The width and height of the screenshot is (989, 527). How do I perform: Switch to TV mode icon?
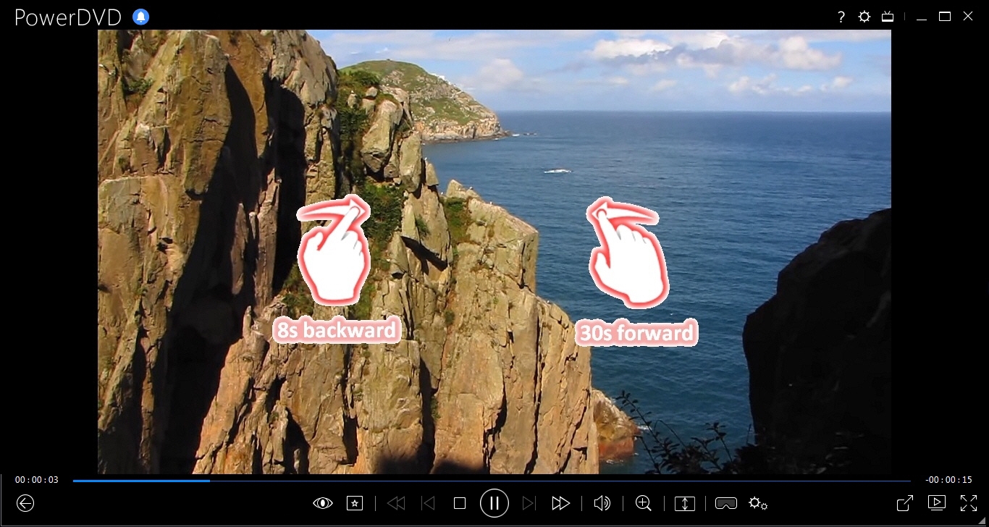(888, 17)
